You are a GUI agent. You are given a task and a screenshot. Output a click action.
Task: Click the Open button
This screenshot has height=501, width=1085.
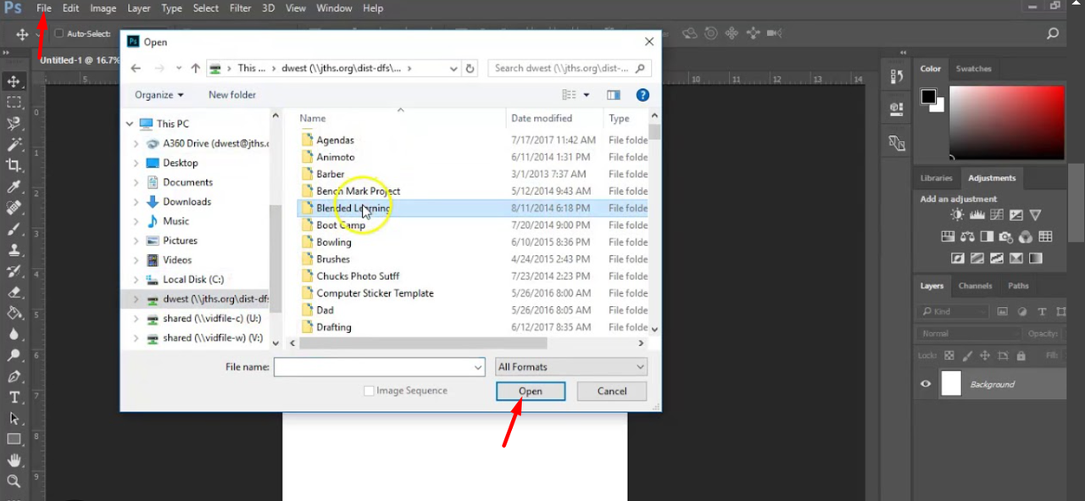click(x=531, y=391)
